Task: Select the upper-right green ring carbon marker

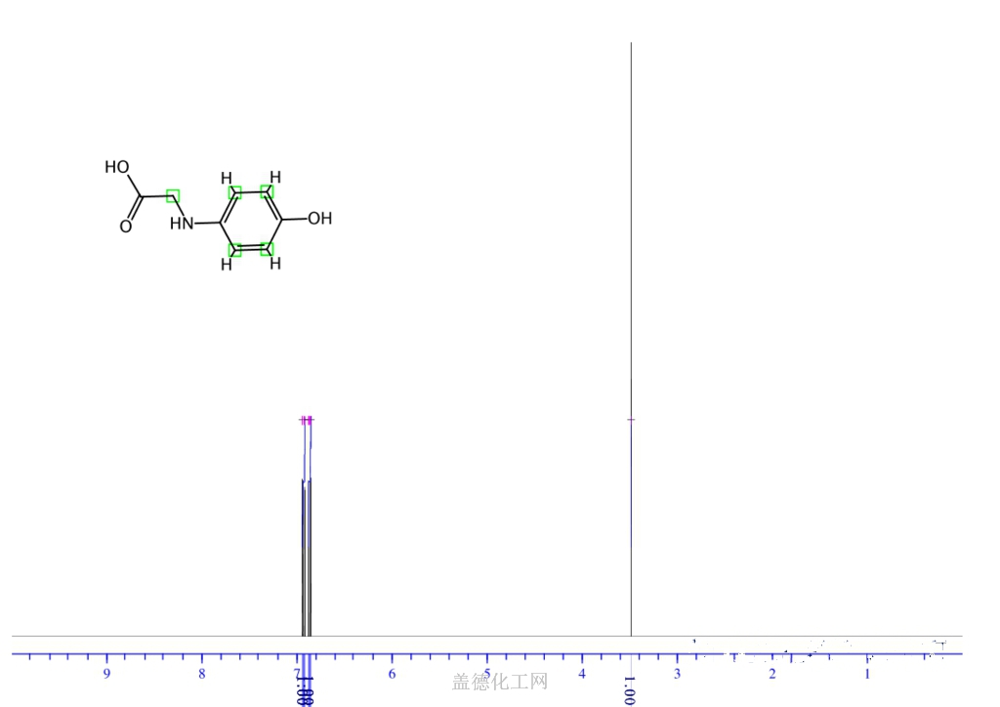Action: pos(267,191)
